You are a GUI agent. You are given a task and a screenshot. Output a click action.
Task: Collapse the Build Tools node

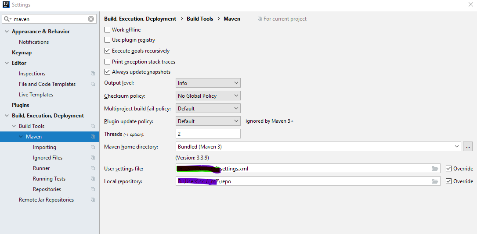point(14,126)
